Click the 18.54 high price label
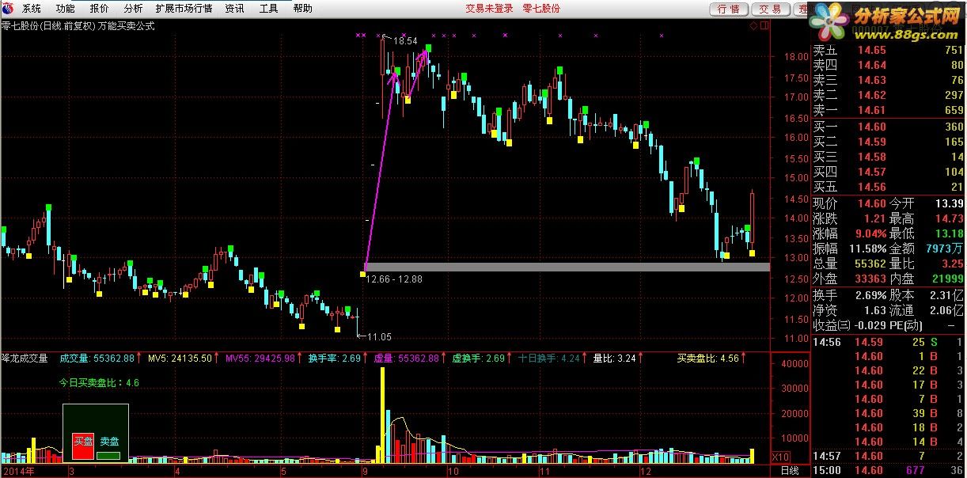The height and width of the screenshot is (478, 967). tap(404, 40)
